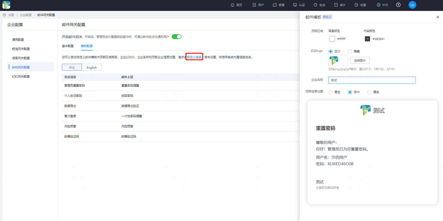Choose 居左 for top info position
443x221 pixels.
click(x=330, y=92)
